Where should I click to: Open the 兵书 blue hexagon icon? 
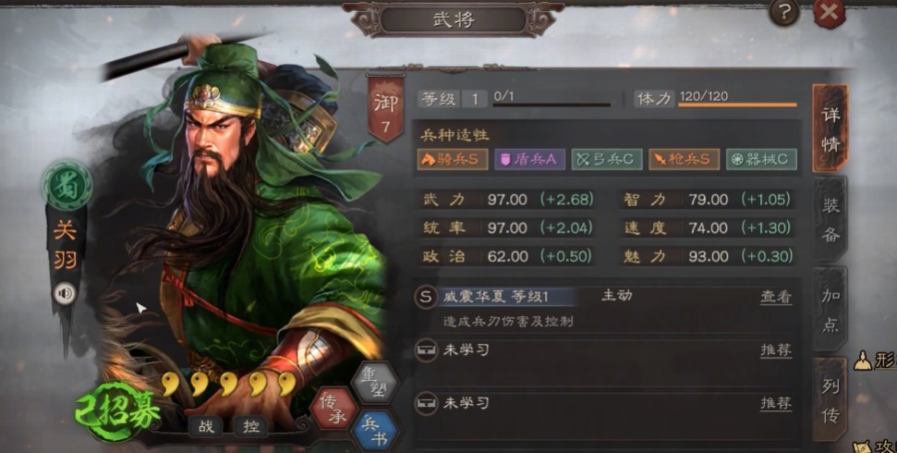coord(377,431)
